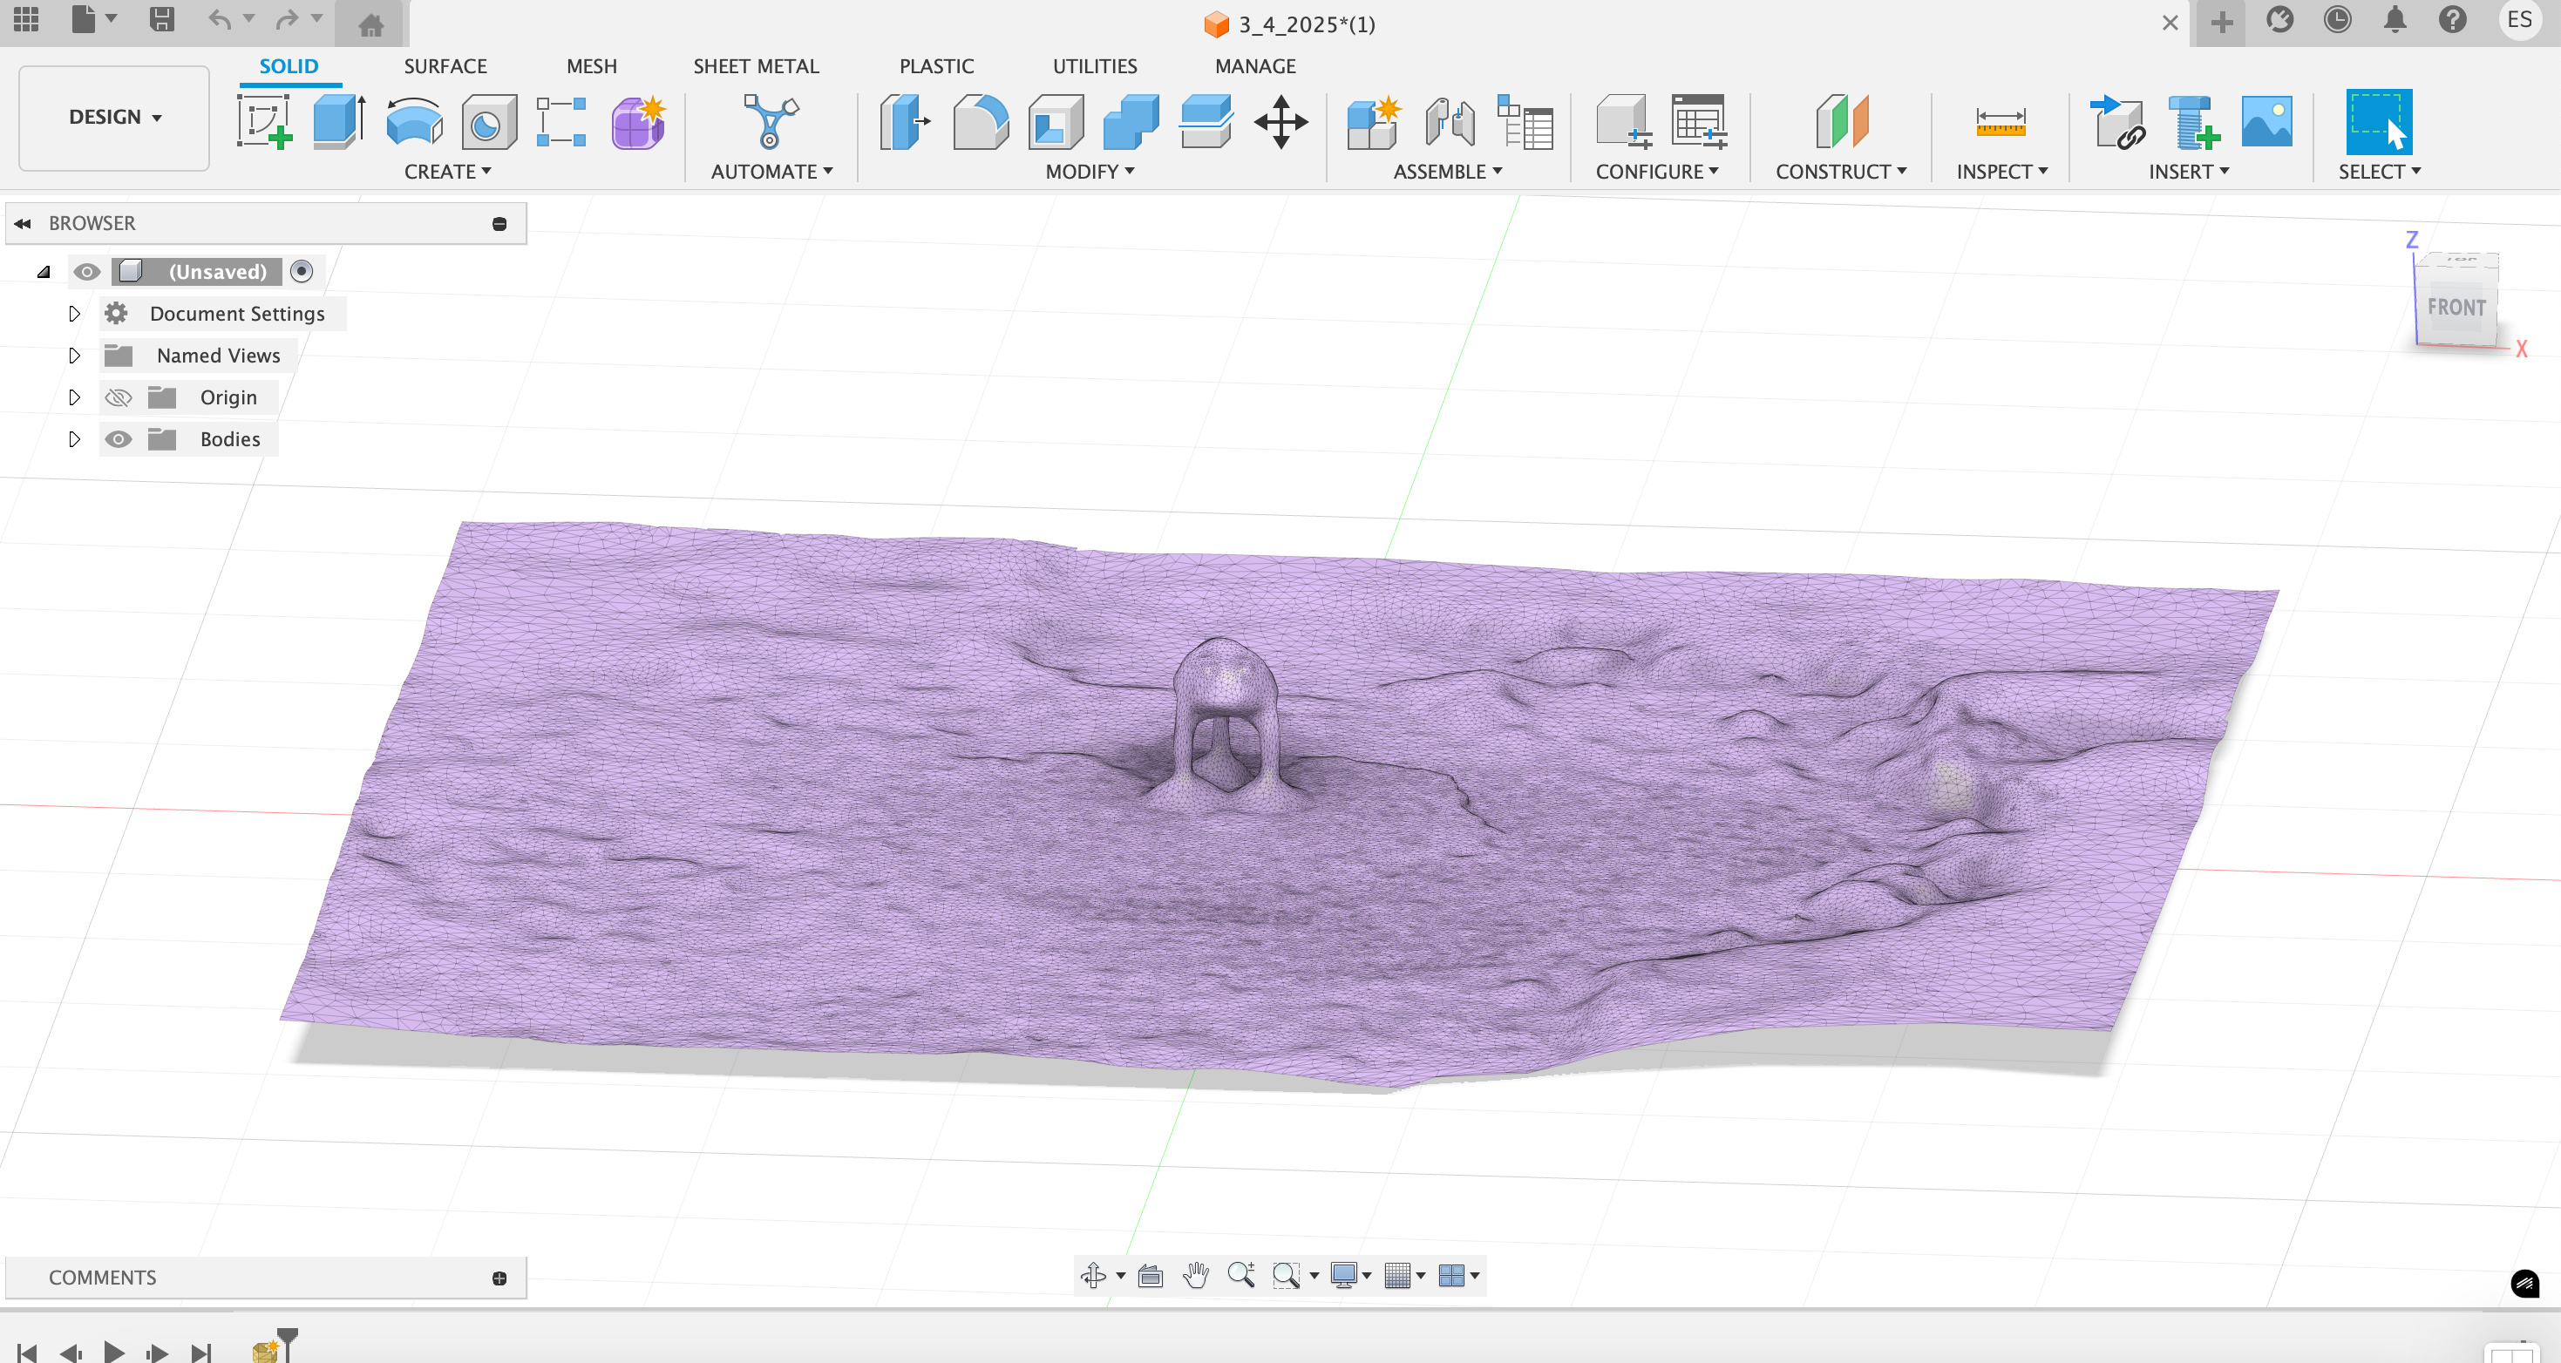Click the Save icon
This screenshot has height=1363, width=2561.
pos(161,20)
